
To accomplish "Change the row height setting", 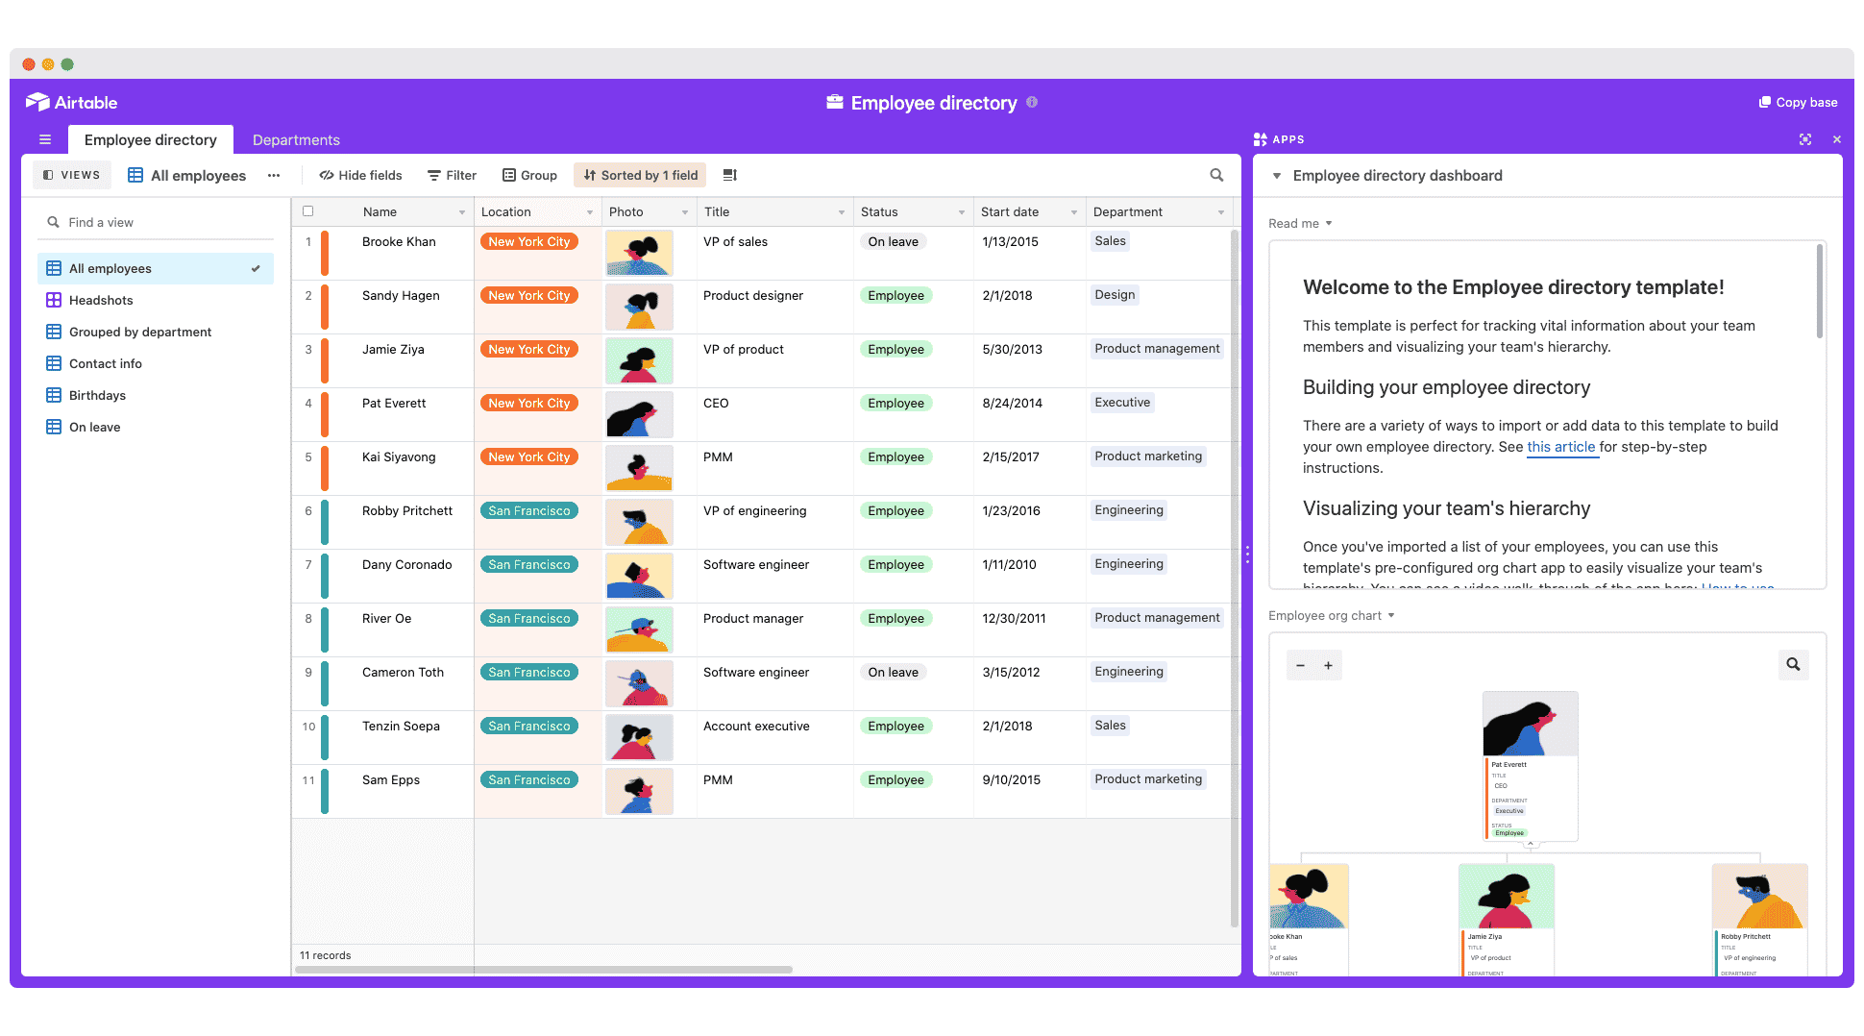I will pos(729,175).
